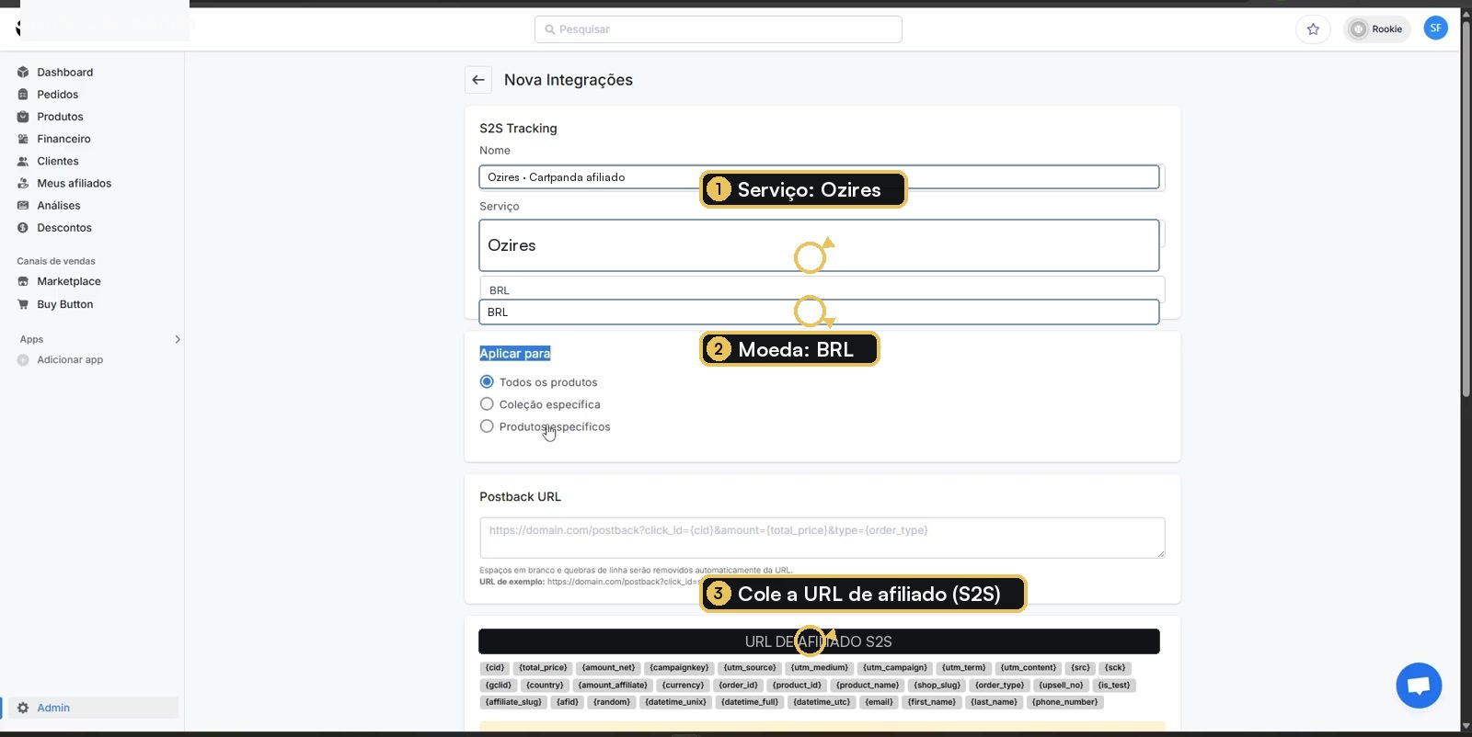The width and height of the screenshot is (1472, 737).
Task: Insert the {affiliate_slug} variable tag
Action: point(513,702)
